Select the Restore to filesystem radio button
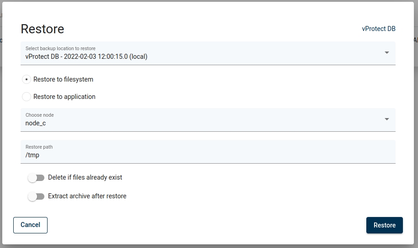This screenshot has width=418, height=248. tap(27, 79)
